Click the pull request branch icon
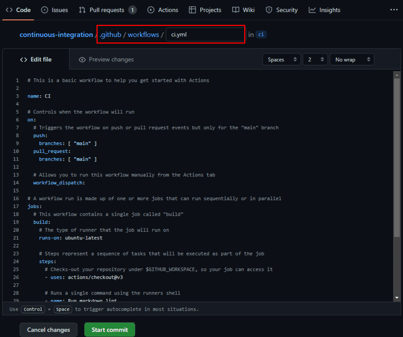Viewport: 403px width, 337px height. pos(82,10)
